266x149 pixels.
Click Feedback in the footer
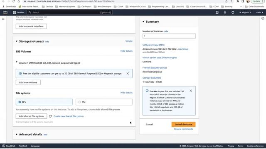point(23,146)
